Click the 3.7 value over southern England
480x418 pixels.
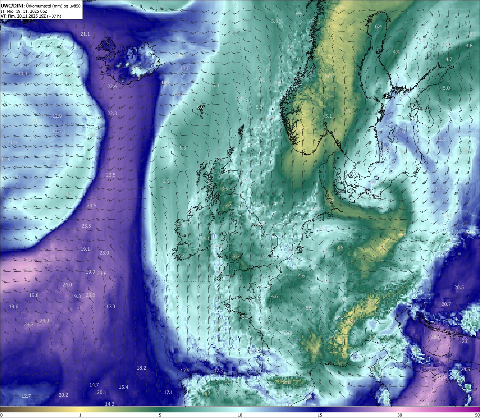(236, 257)
